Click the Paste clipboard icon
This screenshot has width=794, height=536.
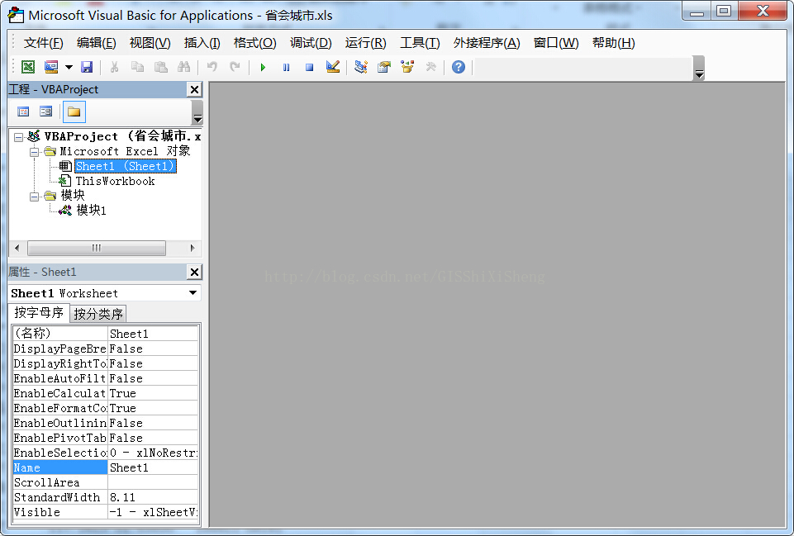(x=161, y=67)
